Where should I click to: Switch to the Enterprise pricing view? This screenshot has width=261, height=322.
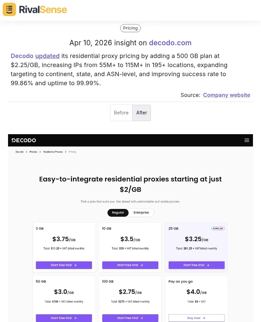coord(141,213)
